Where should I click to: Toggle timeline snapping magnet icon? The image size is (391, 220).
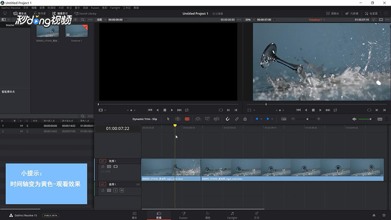point(228,119)
